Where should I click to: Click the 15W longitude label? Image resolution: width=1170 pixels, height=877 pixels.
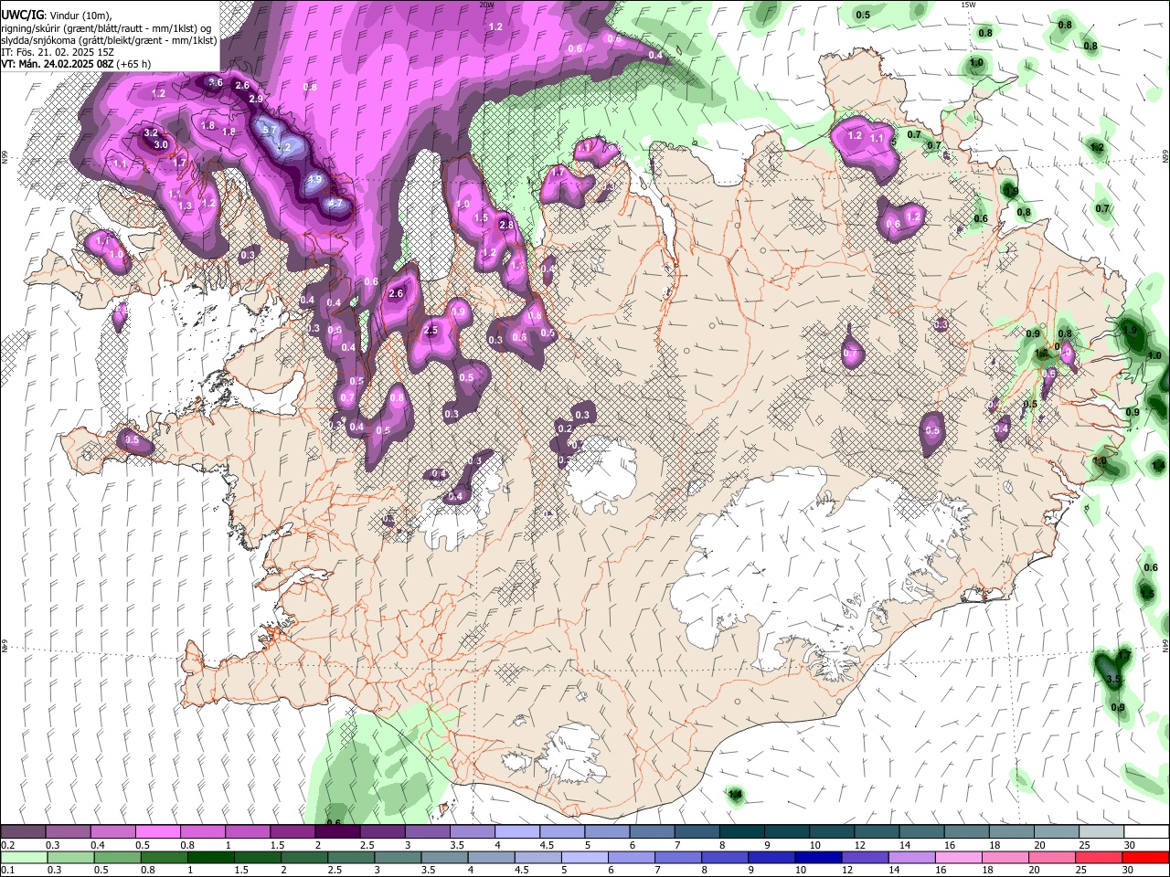click(967, 5)
